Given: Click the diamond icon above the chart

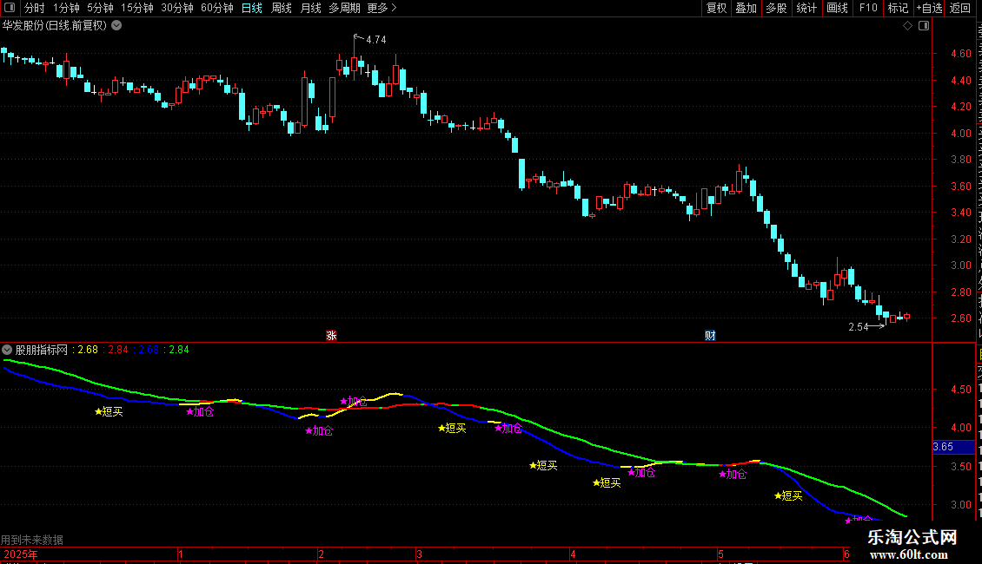Looking at the screenshot, I should pos(907,26).
